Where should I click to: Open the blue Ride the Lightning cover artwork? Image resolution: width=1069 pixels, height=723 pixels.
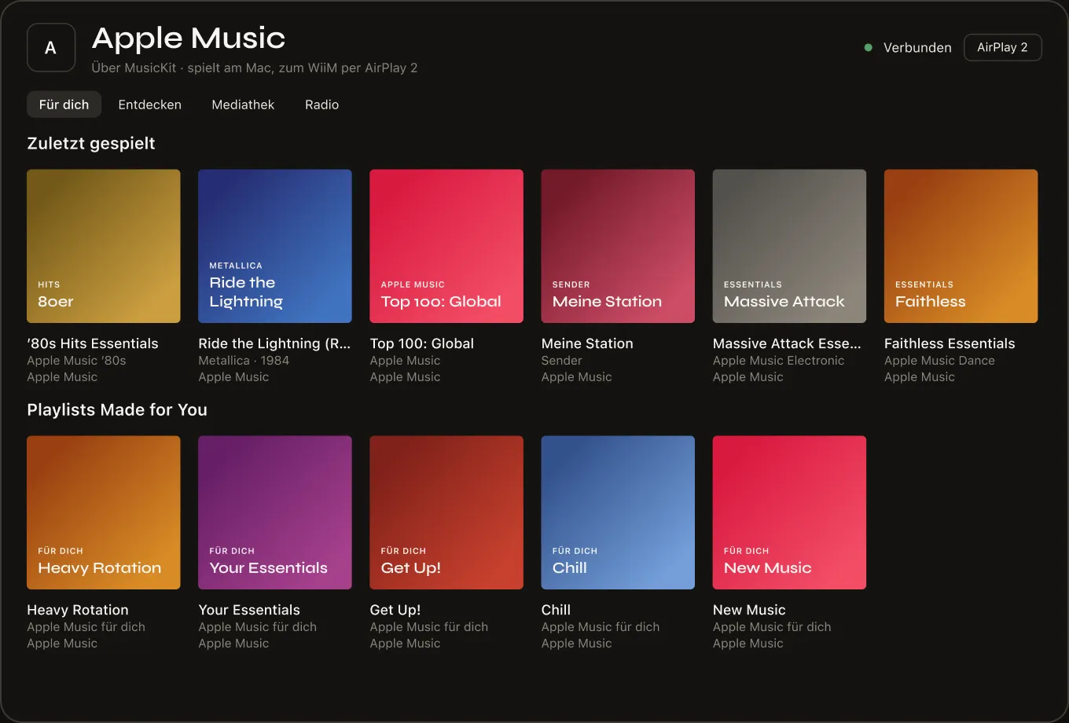[x=275, y=246]
